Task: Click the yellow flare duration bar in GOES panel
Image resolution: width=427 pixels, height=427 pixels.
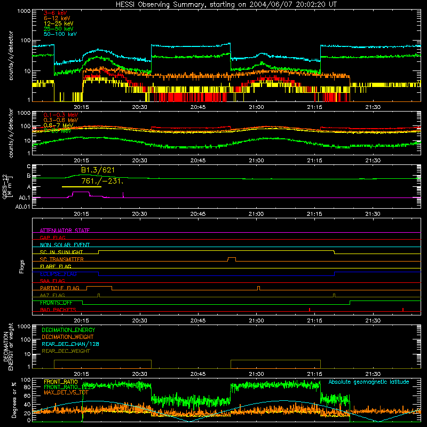Action: (82, 187)
